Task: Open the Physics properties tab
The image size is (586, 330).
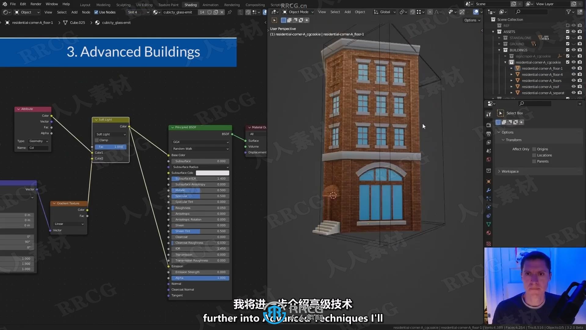Action: (x=489, y=207)
